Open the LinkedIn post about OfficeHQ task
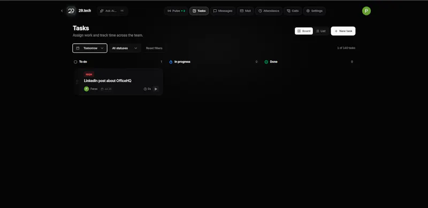The width and height of the screenshot is (428, 208). coord(108,81)
